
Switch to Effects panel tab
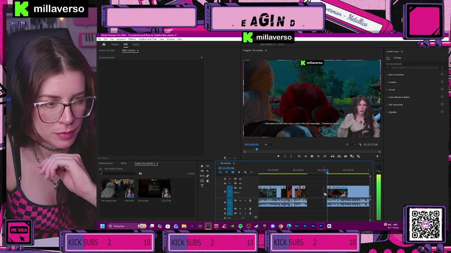pos(124,163)
